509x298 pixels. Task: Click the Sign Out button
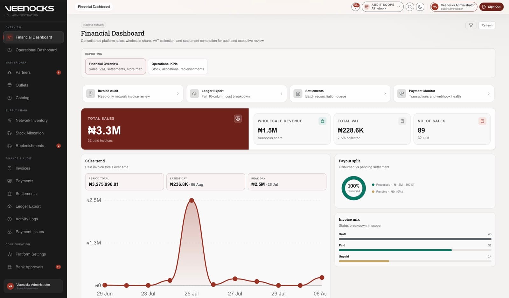(x=491, y=7)
